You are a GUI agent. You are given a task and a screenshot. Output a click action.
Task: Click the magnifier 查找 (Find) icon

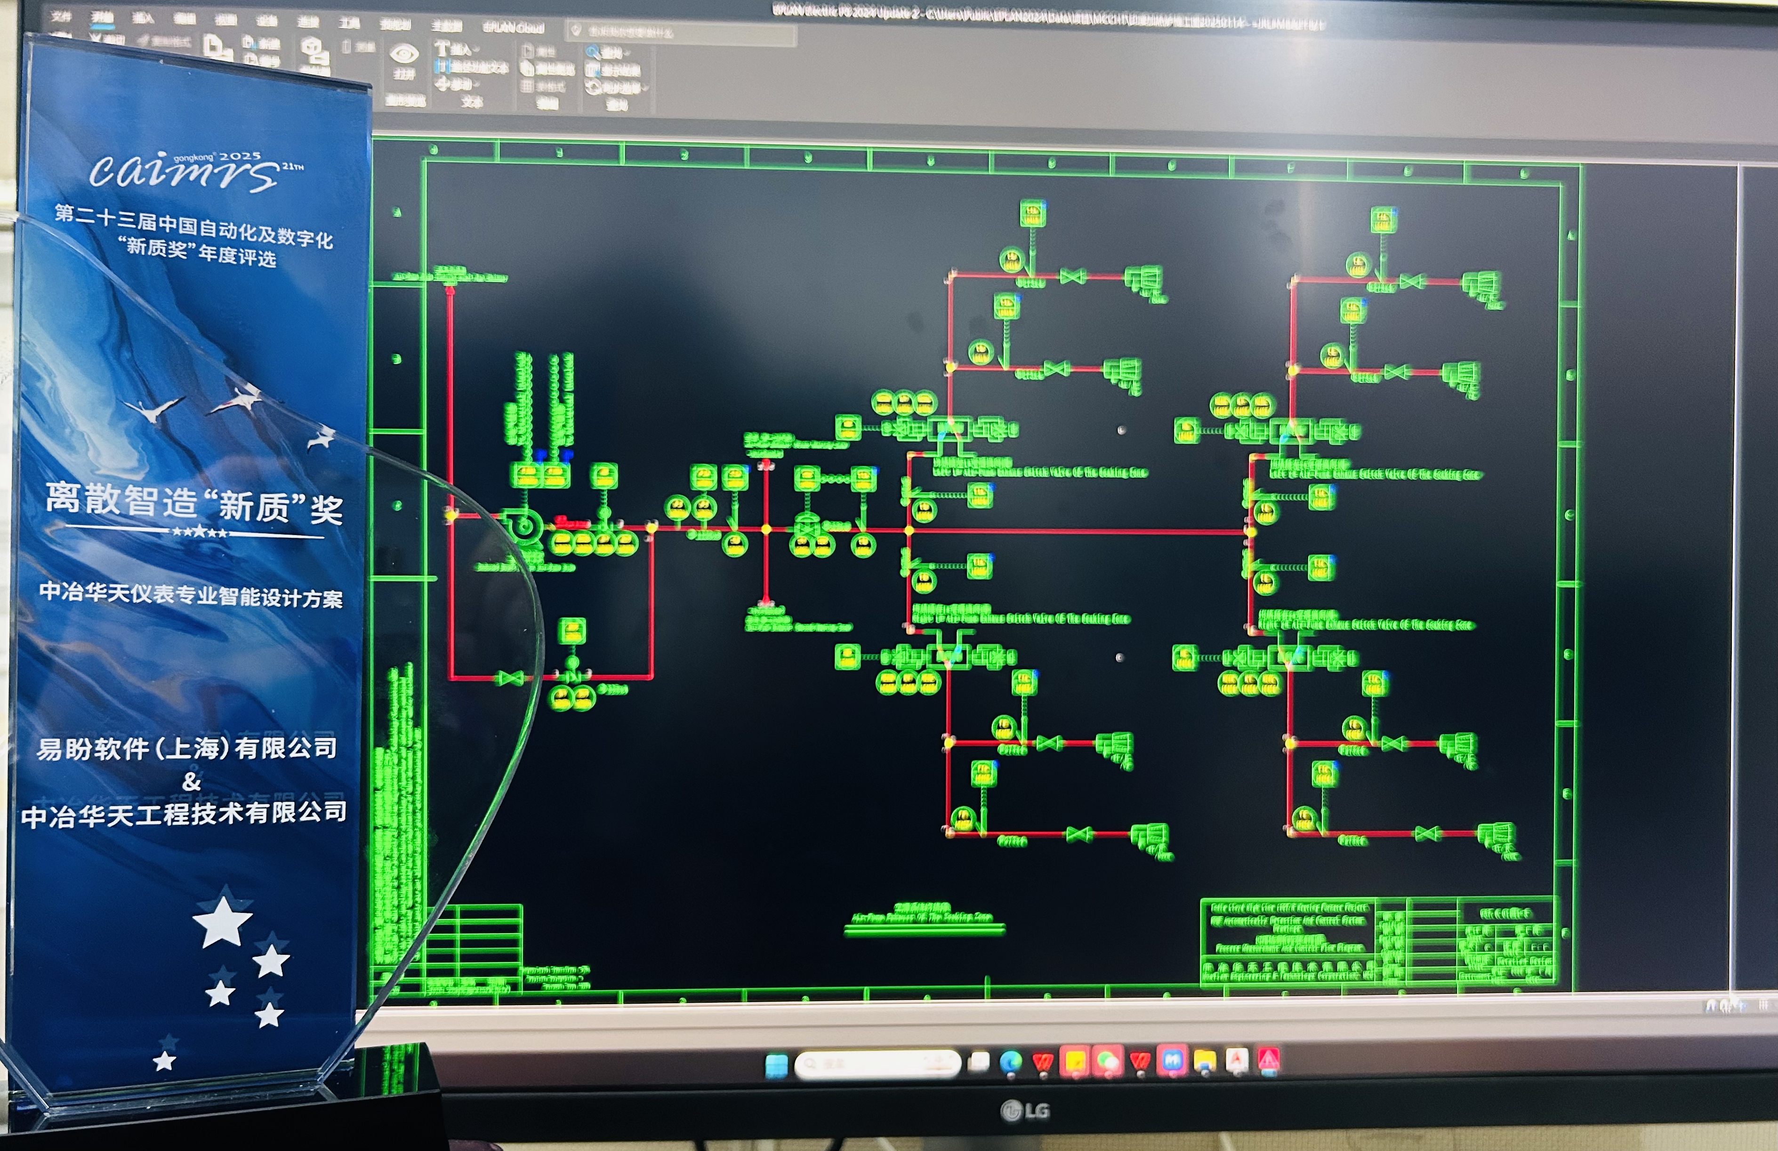593,52
